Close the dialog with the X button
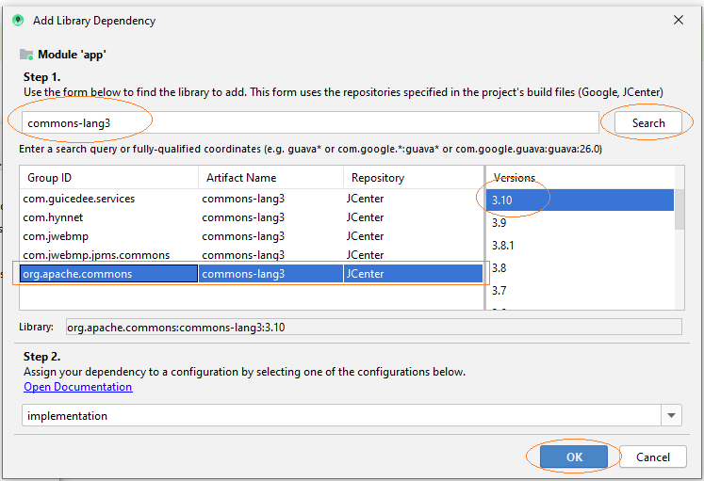This screenshot has width=704, height=481. coord(679,20)
